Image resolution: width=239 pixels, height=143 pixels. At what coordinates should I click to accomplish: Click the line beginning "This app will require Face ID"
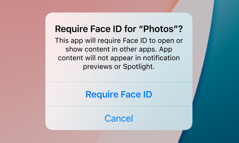coord(119,40)
